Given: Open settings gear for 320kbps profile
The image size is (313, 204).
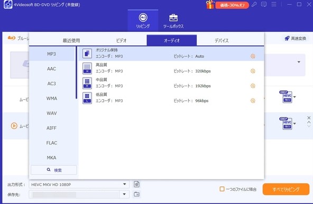Looking at the screenshot, I should point(253,71).
